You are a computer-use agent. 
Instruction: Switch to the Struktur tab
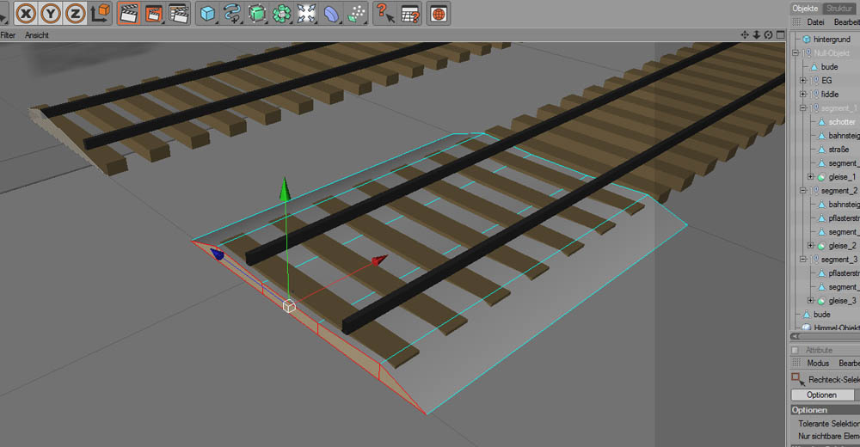838,8
